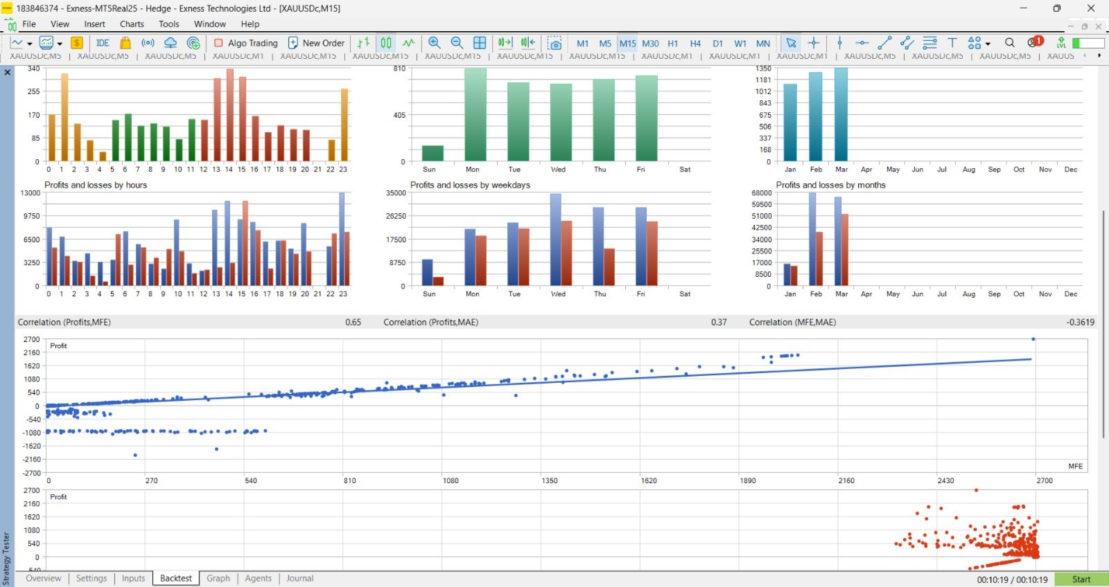This screenshot has width=1109, height=587.
Task: Open the MetaEditor IDE
Action: (103, 43)
